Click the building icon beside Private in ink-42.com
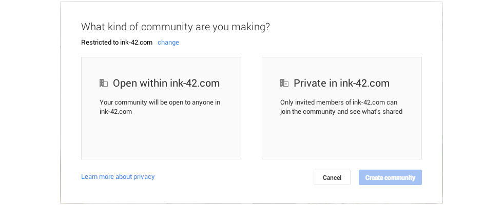 click(x=284, y=83)
